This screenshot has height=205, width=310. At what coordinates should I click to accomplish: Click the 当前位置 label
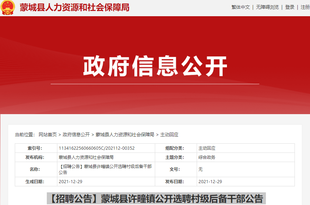click(25, 135)
